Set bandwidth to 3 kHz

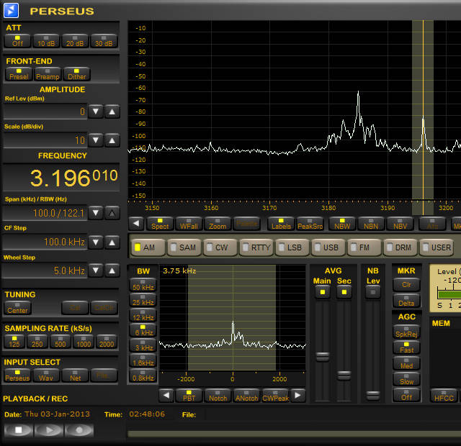point(143,345)
